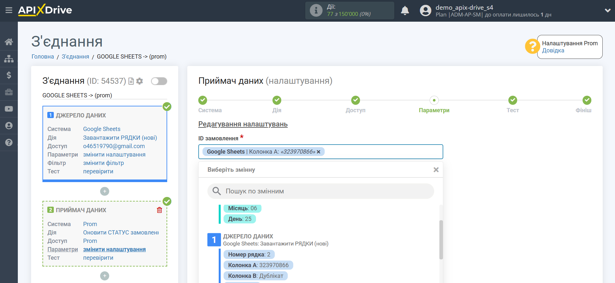
Task: Click the ApiX-Drive logo
Action: pyautogui.click(x=45, y=10)
